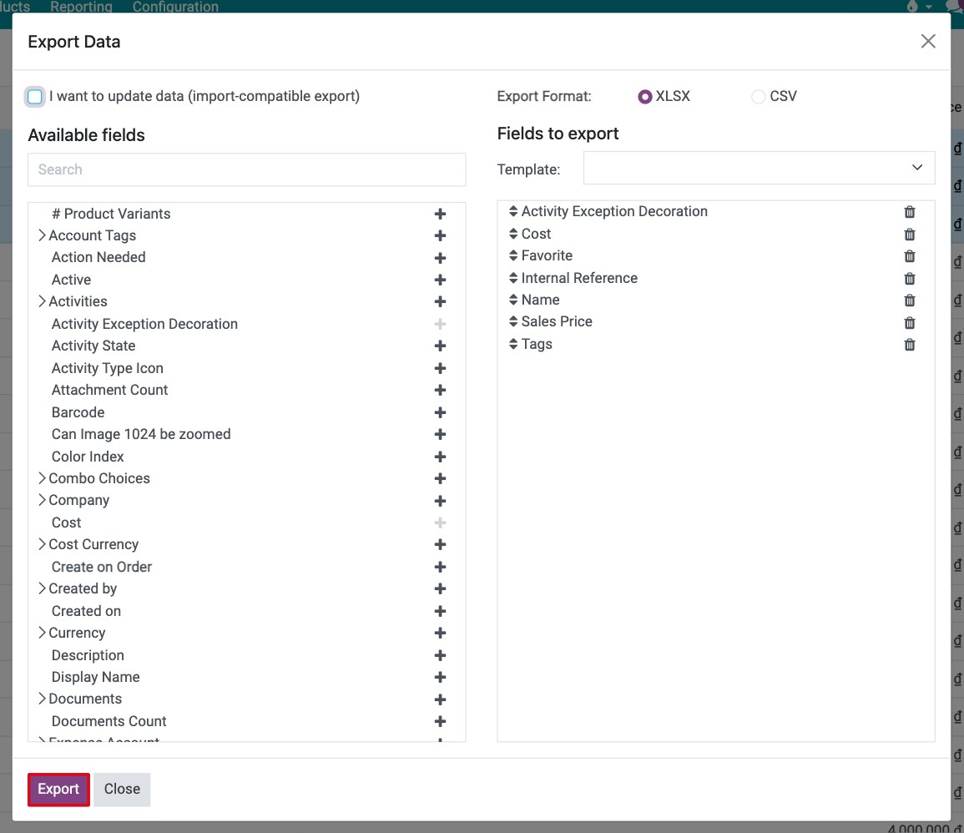Select 'Description' row in available fields
Viewport: 964px width, 833px height.
246,655
